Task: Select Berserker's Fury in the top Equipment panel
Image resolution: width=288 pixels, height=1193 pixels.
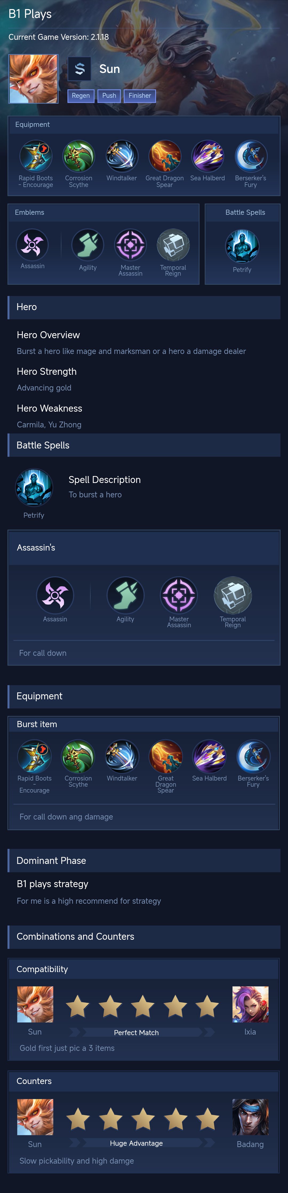Action: (x=251, y=157)
